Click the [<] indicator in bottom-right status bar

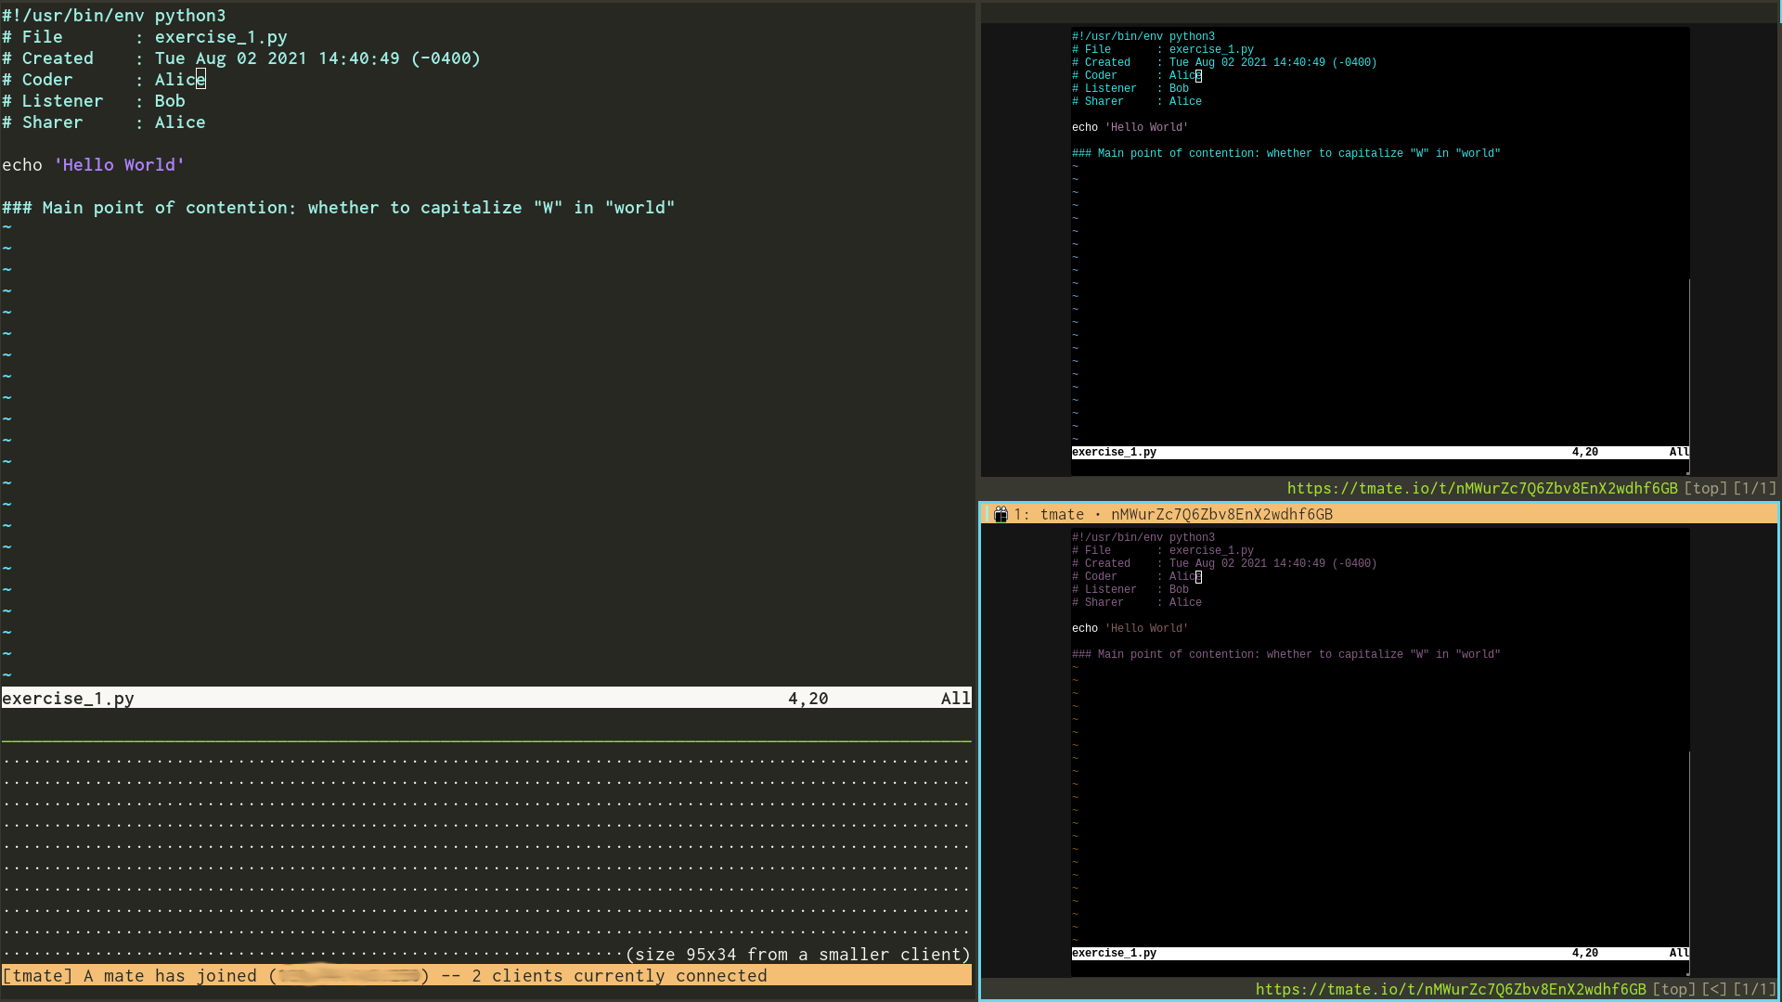1715,989
